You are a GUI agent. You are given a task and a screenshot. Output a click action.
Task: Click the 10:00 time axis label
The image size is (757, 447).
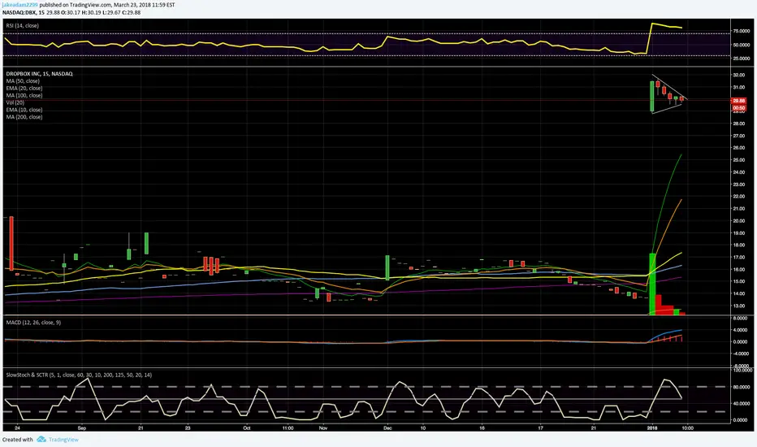687,428
